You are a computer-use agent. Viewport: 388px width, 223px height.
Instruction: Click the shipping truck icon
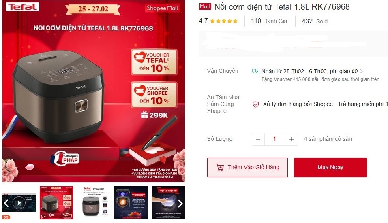[x=255, y=71]
